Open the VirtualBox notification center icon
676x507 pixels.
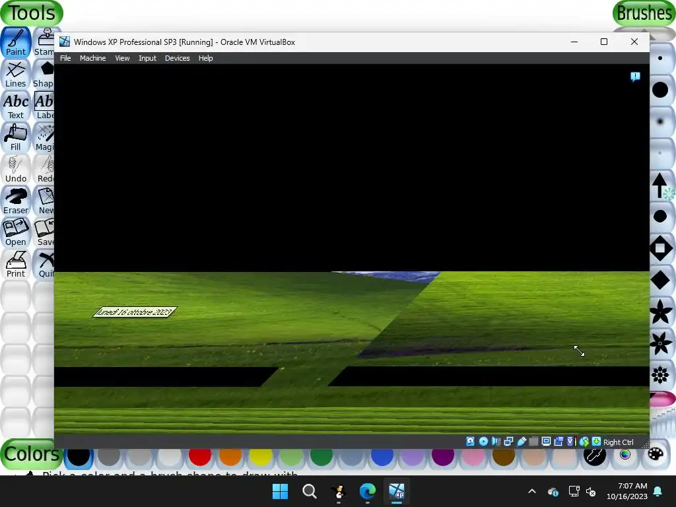coord(635,77)
